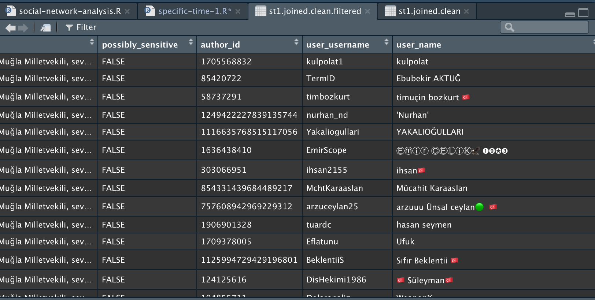Image resolution: width=595 pixels, height=300 pixels.
Task: Click the user_name column header
Action: [x=419, y=45]
